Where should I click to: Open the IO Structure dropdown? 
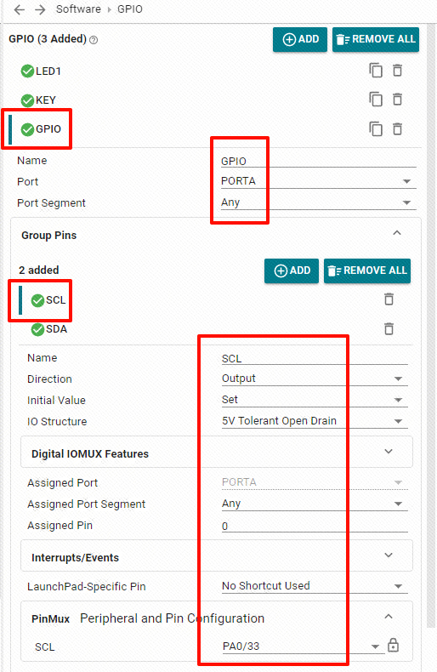coord(315,421)
